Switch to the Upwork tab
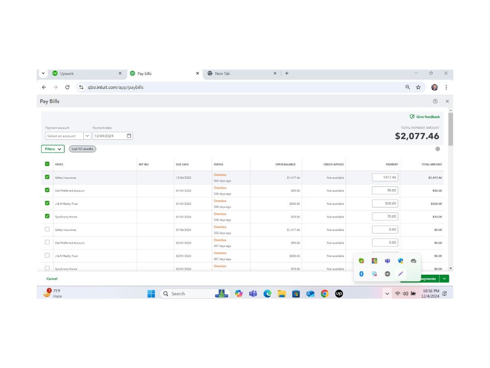Image resolution: width=490 pixels, height=368 pixels. 87,74
